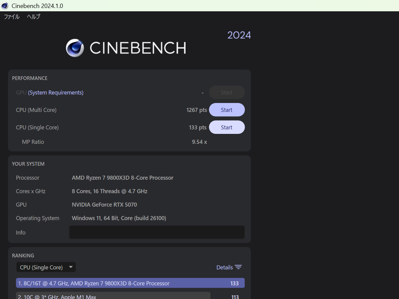The width and height of the screenshot is (399, 299).
Task: Click the YOUR SYSTEM section heading
Action: 28,164
